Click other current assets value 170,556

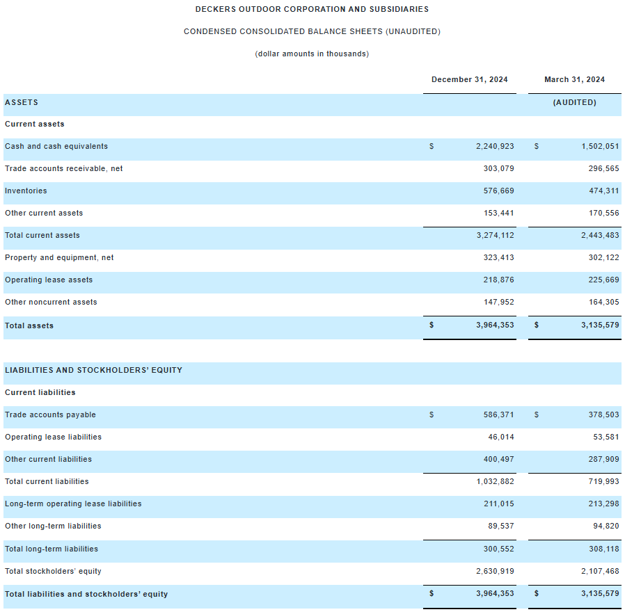click(x=604, y=213)
